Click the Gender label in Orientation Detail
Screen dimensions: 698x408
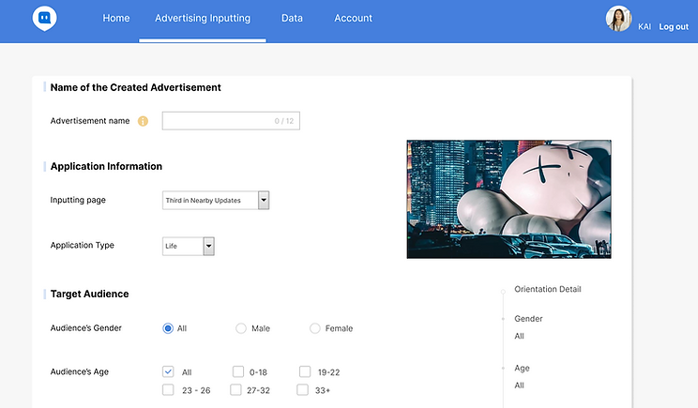point(528,319)
